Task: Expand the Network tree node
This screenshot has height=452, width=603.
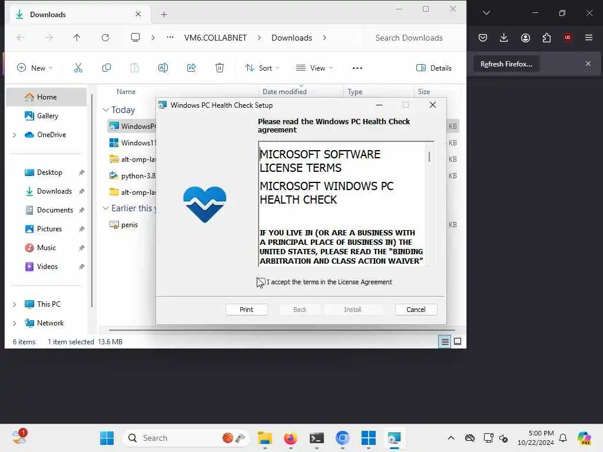Action: click(15, 323)
